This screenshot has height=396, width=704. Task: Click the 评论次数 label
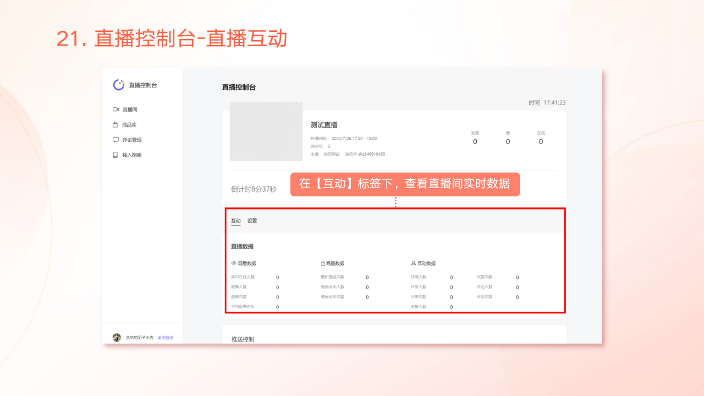click(x=485, y=296)
